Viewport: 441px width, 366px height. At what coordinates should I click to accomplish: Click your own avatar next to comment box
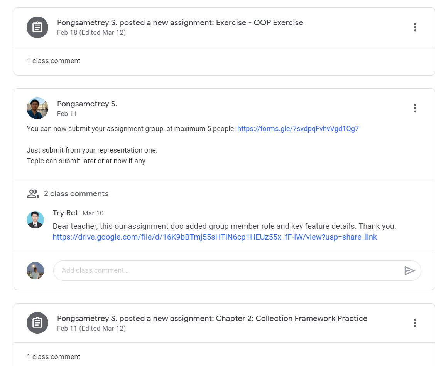pyautogui.click(x=35, y=270)
